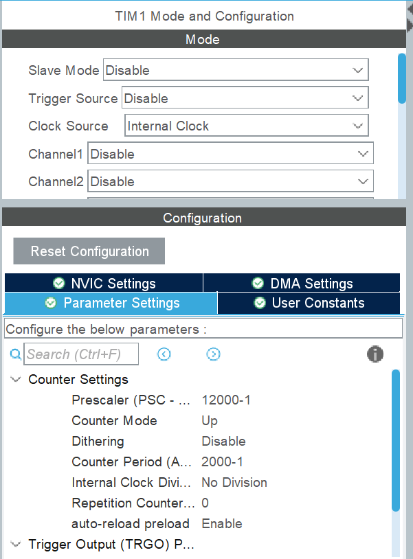This screenshot has height=559, width=413.
Task: Open the Clock Source dropdown
Action: (x=247, y=126)
